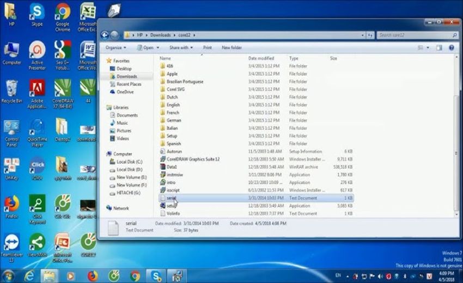Open Explorer help question mark icon
The width and height of the screenshot is (463, 283).
(451, 47)
